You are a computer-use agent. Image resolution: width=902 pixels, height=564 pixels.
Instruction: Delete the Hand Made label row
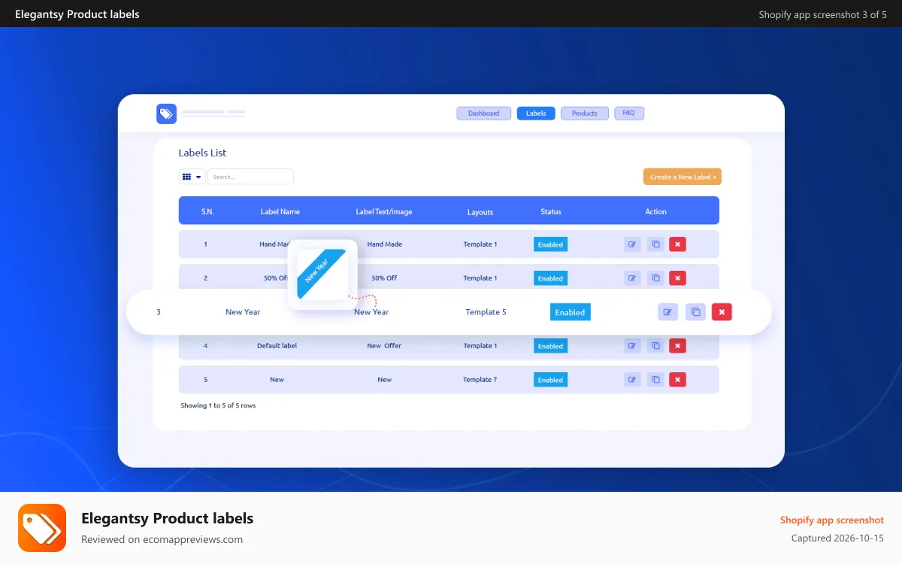(677, 244)
